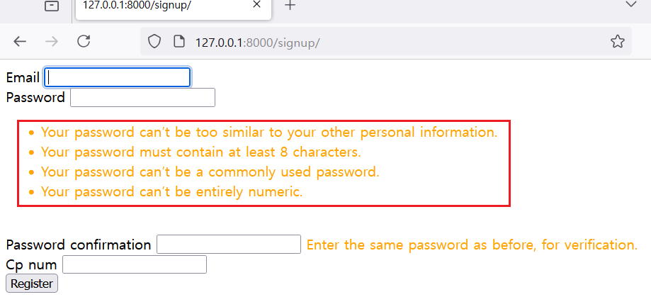Click the address bar URL text
This screenshot has height=297, width=651.
click(x=258, y=43)
